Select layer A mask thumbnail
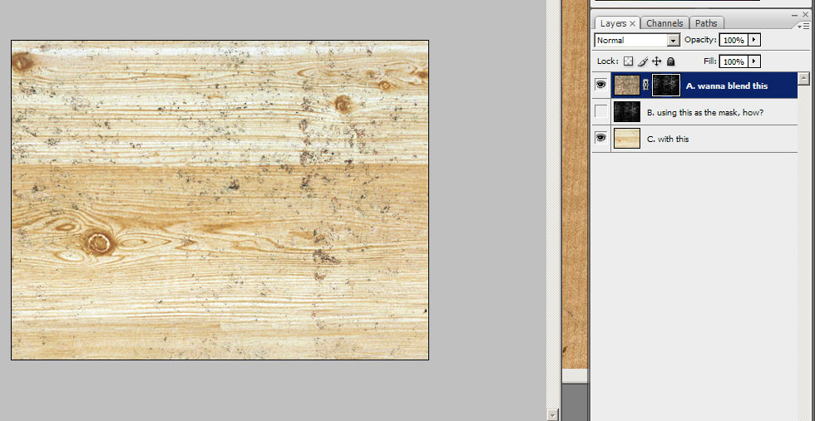 pyautogui.click(x=666, y=86)
